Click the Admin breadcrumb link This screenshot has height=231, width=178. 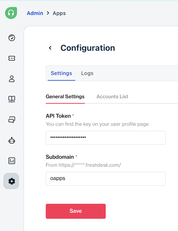point(35,13)
